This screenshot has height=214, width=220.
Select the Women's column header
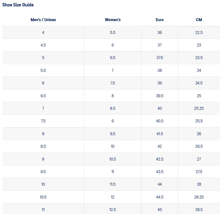point(113,20)
